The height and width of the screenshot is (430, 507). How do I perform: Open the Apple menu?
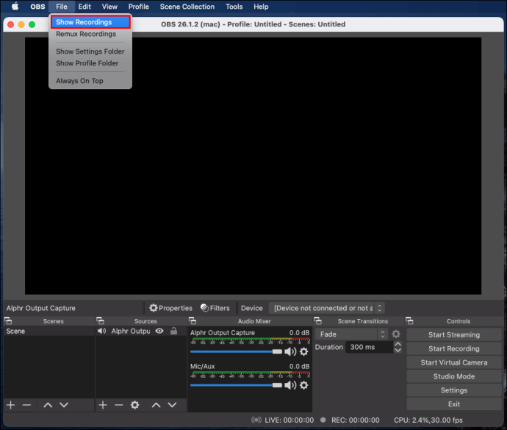pyautogui.click(x=15, y=7)
